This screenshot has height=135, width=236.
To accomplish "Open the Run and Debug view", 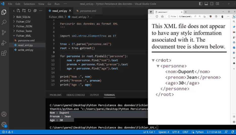I will pyautogui.click(x=4, y=43).
